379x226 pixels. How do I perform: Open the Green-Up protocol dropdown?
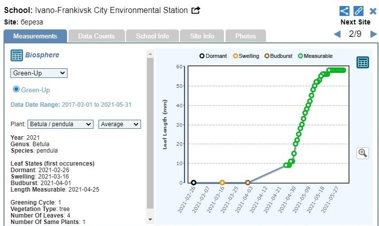[39, 73]
